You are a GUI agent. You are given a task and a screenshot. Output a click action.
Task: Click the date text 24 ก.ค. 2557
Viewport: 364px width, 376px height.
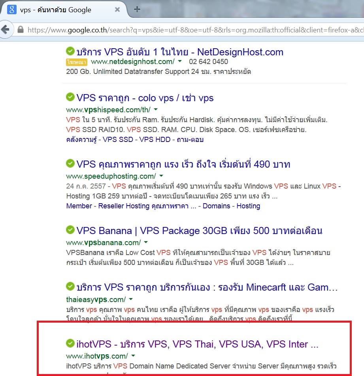(x=86, y=186)
